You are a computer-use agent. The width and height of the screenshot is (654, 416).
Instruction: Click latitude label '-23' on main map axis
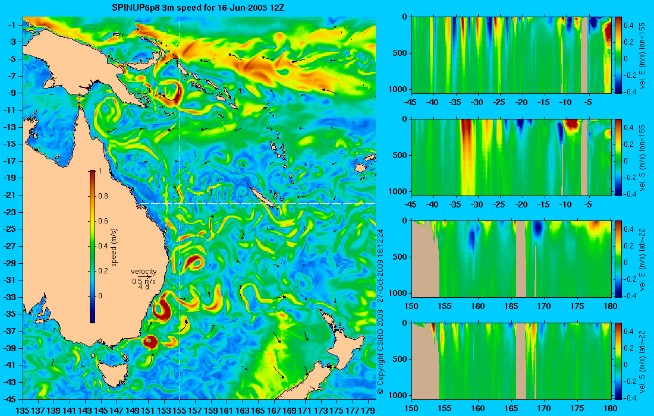[x=10, y=212]
